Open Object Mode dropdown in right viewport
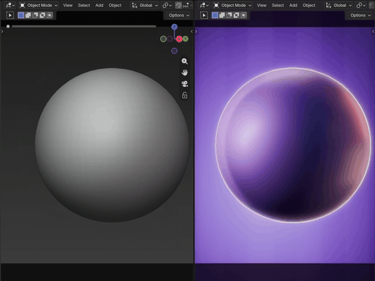Screen dimensions: 375x281 point(232,5)
